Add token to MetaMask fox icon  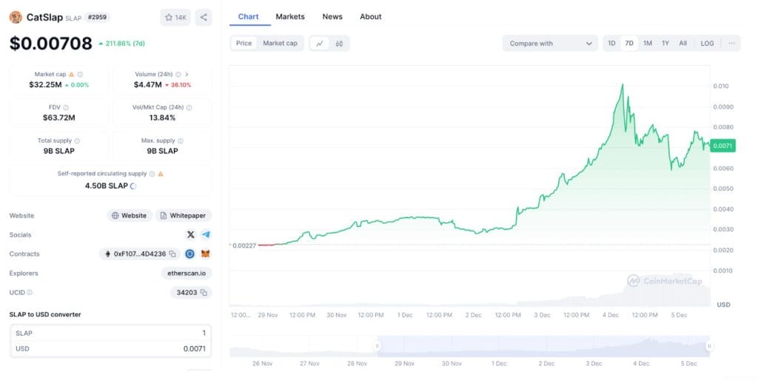[x=206, y=254]
